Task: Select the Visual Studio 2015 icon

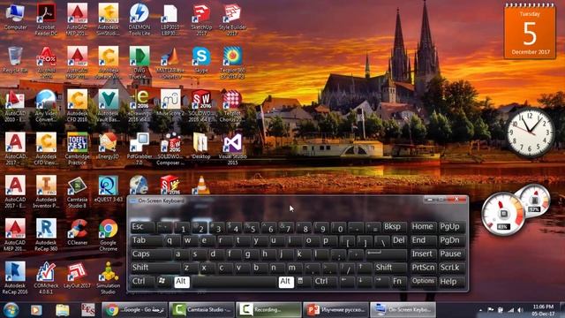Action: pos(232,149)
